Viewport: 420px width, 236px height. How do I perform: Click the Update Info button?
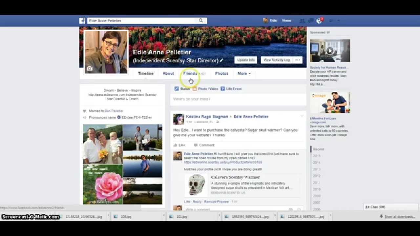[x=246, y=60]
